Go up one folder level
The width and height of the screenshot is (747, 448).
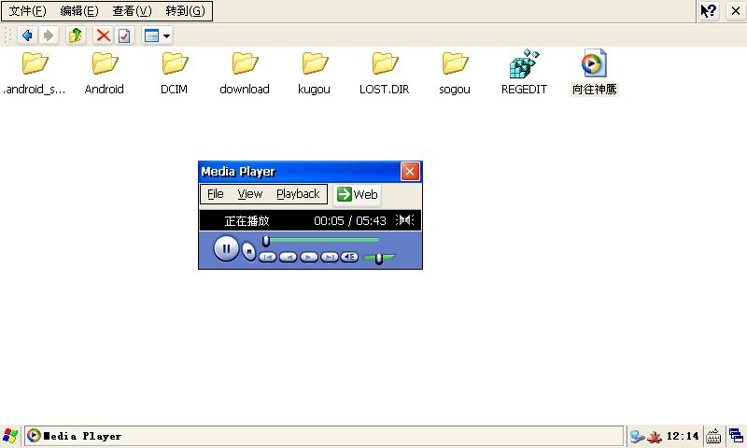(76, 35)
